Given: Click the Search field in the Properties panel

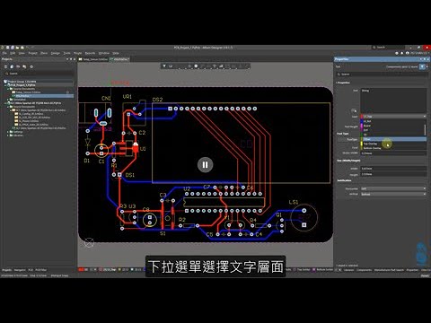Looking at the screenshot, I should (381, 74).
